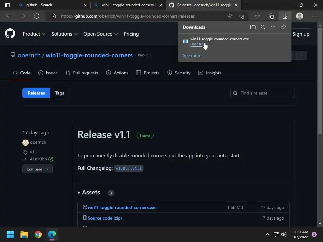Screen dimensions: 323x242
Task: Open the Insights tab
Action: [209, 73]
